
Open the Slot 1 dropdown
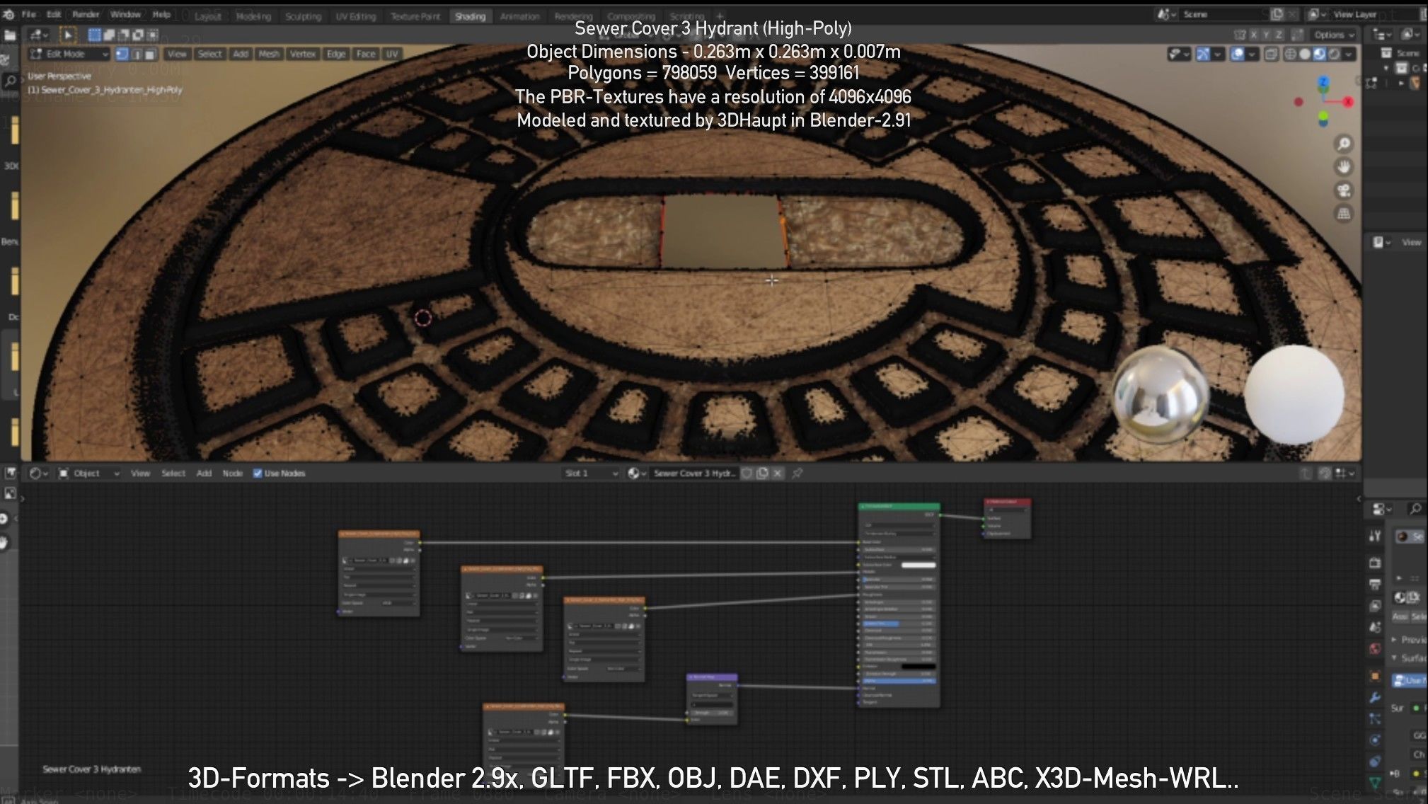(591, 473)
